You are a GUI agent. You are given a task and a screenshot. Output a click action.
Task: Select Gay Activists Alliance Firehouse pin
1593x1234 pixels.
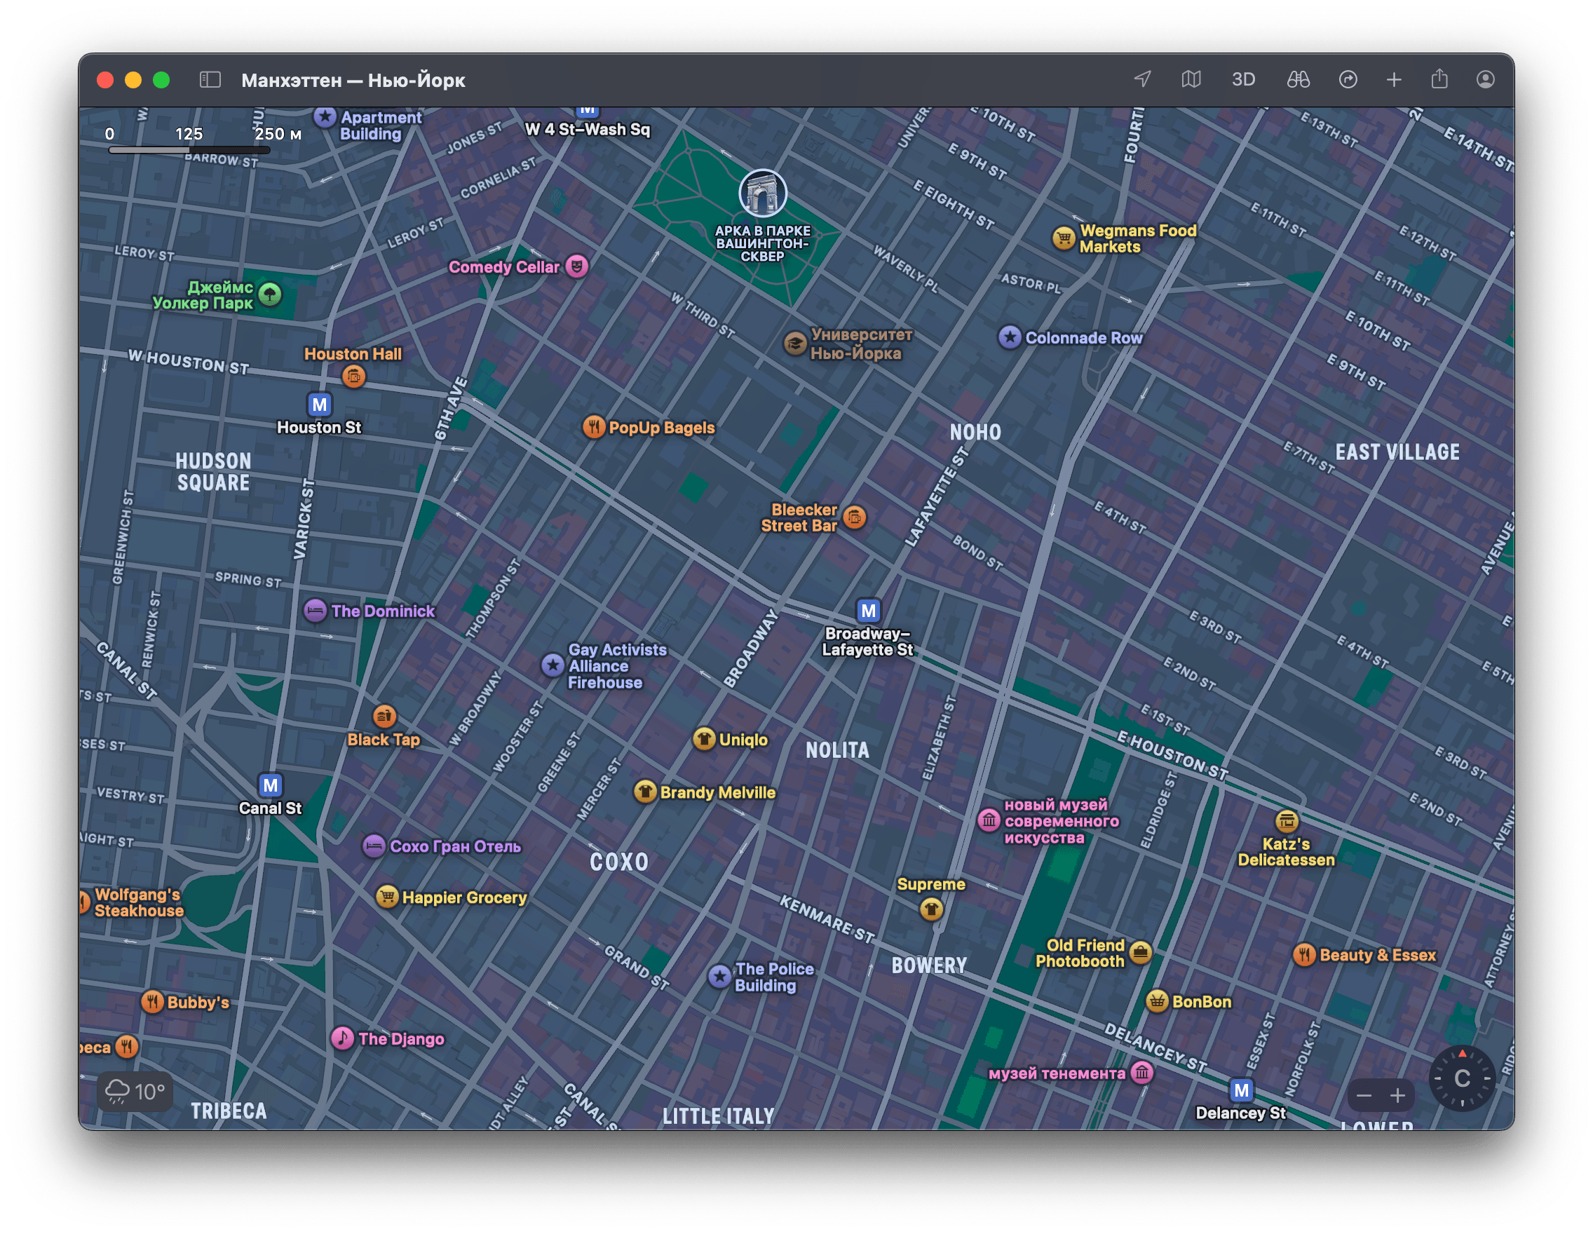tap(553, 665)
